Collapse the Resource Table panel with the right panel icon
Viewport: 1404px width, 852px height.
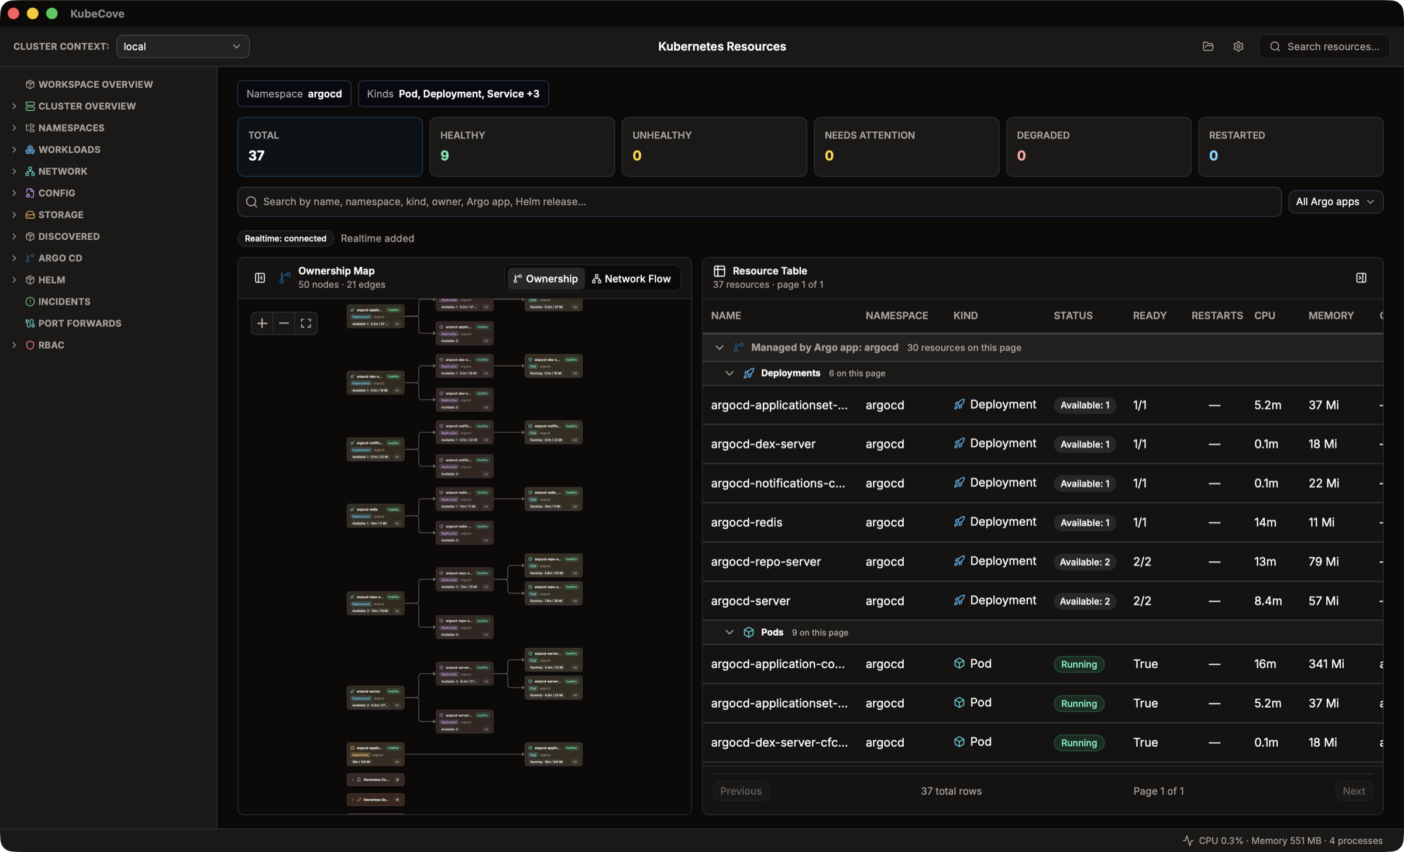click(x=1361, y=278)
